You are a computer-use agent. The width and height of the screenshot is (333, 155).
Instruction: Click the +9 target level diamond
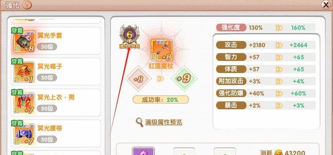click(x=184, y=79)
